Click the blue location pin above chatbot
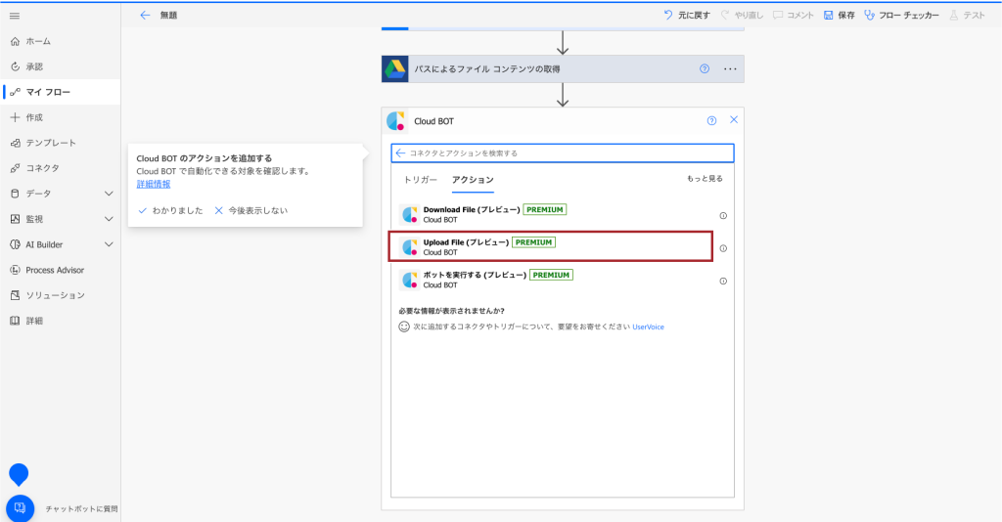 [19, 475]
